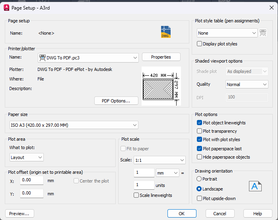Click the AutoCAD logo in title bar
Viewport: 278px width, 220px height.
pos(6,8)
